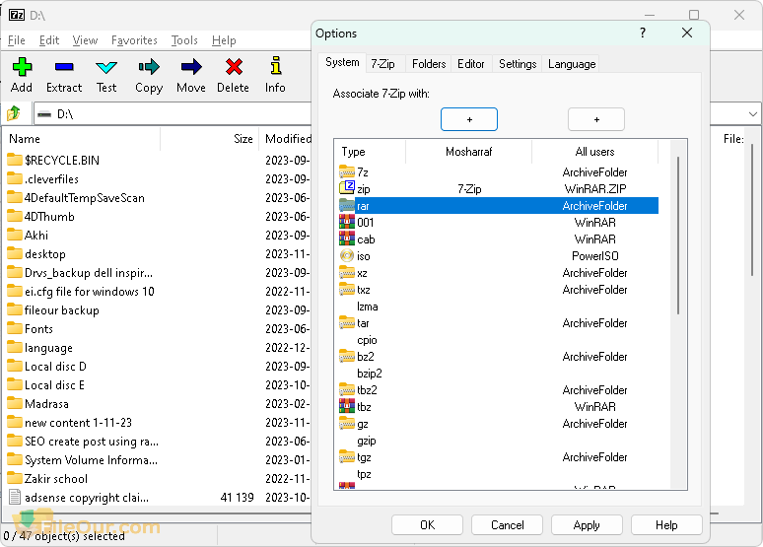Viewport: 763px width, 547px height.
Task: Select the rar row in type list
Action: click(x=497, y=205)
